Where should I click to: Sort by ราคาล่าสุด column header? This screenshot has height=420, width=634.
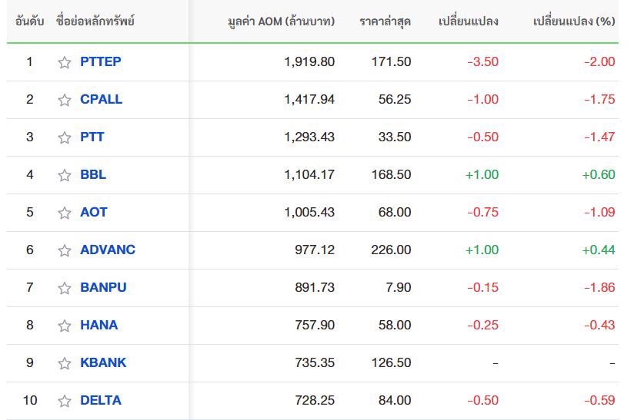pos(385,21)
